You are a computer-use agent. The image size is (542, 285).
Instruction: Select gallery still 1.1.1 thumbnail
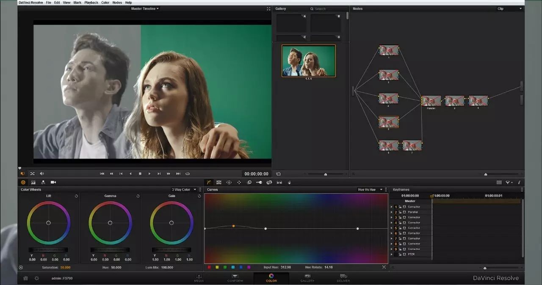[309, 60]
